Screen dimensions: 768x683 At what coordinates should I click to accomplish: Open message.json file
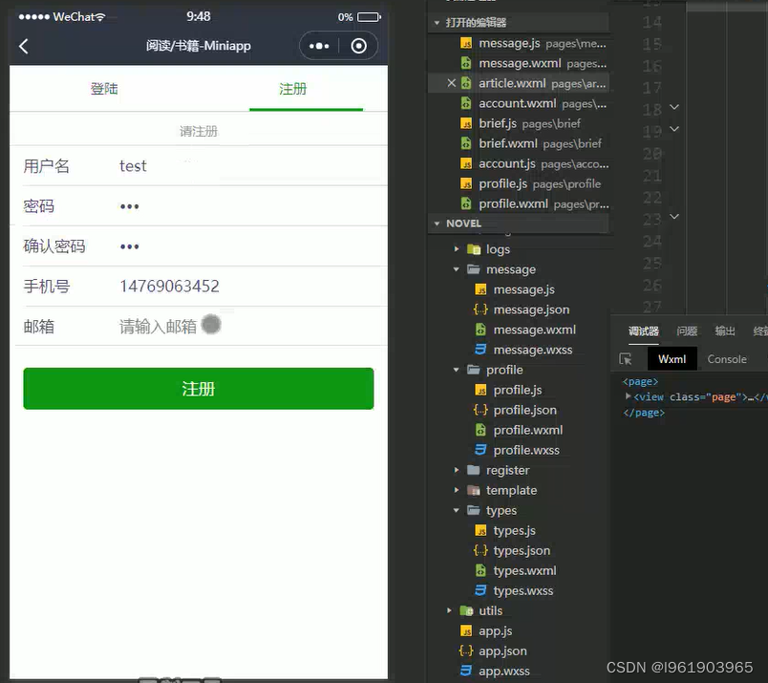[x=522, y=309]
